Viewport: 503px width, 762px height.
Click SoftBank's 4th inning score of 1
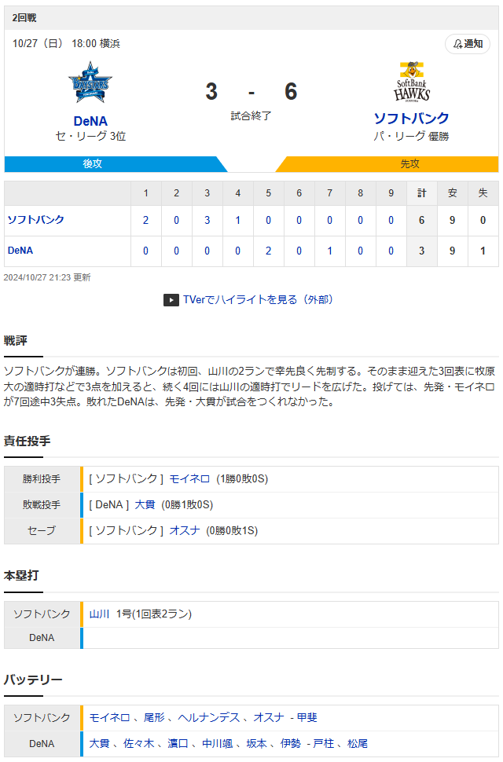tap(237, 220)
